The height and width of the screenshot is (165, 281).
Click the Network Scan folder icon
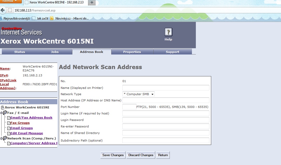(5, 138)
